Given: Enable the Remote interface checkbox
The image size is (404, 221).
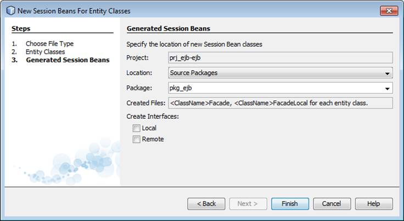Looking at the screenshot, I should click(136, 139).
